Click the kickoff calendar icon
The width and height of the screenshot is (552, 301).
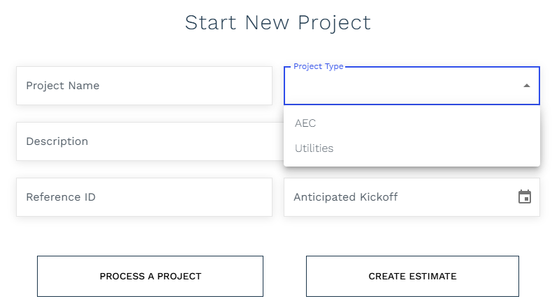(x=525, y=196)
